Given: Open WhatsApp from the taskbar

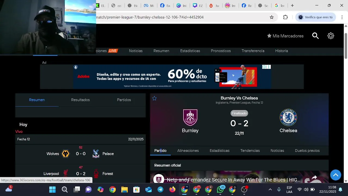Looking at the screenshot, I should (220, 189).
